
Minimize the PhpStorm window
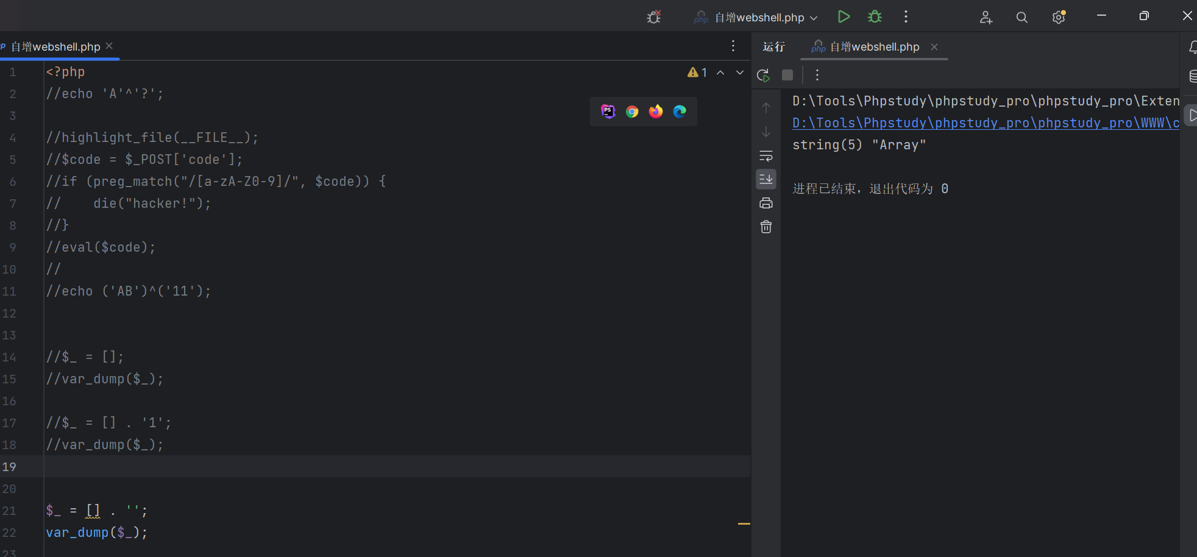click(x=1101, y=16)
